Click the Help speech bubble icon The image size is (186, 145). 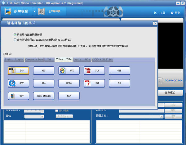172,13
